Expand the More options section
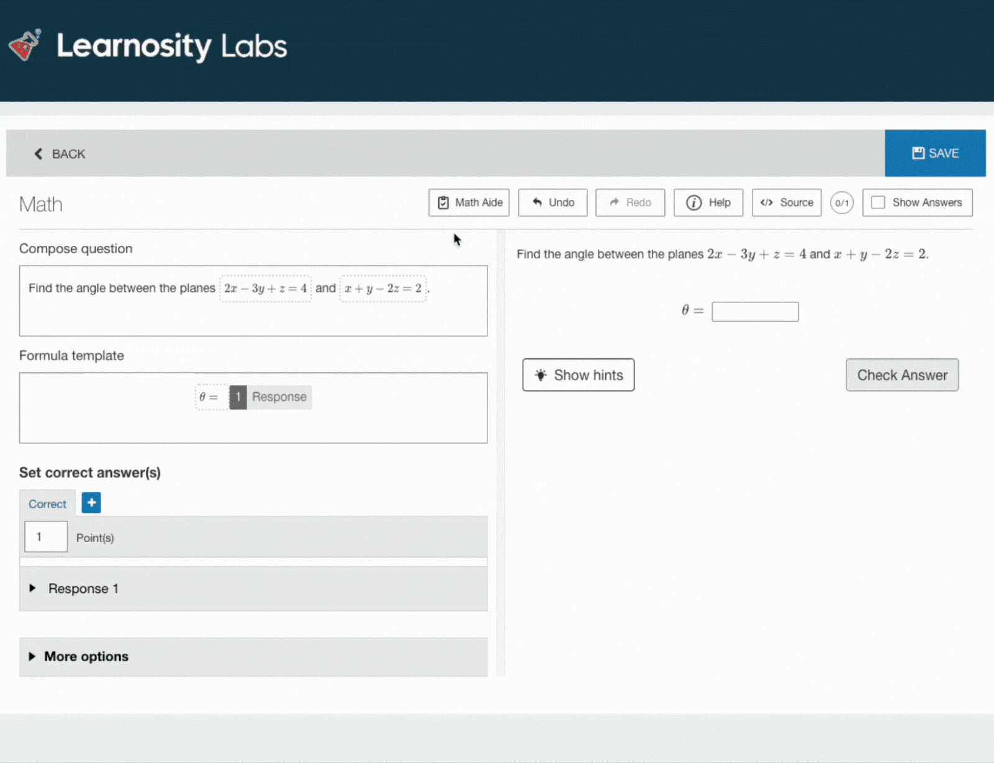Image resolution: width=994 pixels, height=763 pixels. pos(86,656)
